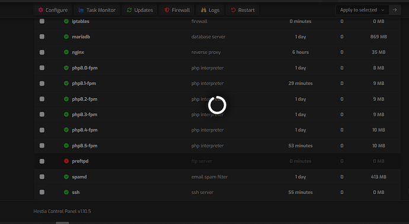Click the '29 minutes' uptime value
Viewport: 409px width, 224px height.
tap(300, 84)
